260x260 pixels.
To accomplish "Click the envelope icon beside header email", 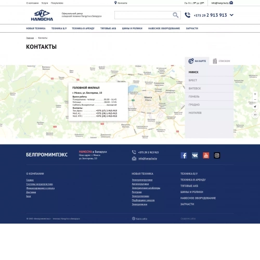I will pyautogui.click(x=231, y=3).
